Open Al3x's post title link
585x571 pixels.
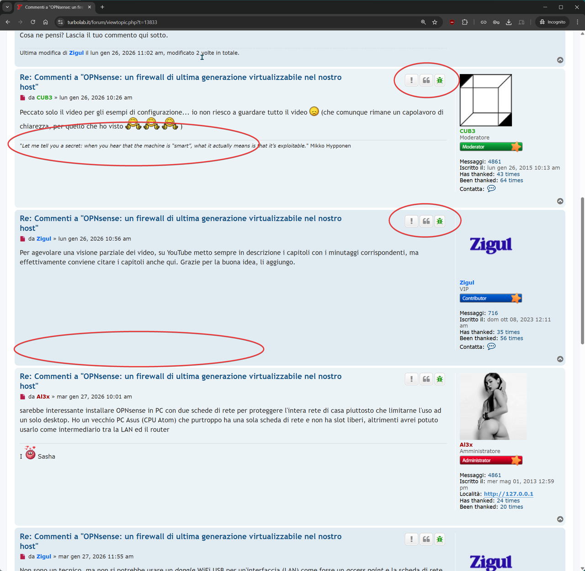[181, 381]
